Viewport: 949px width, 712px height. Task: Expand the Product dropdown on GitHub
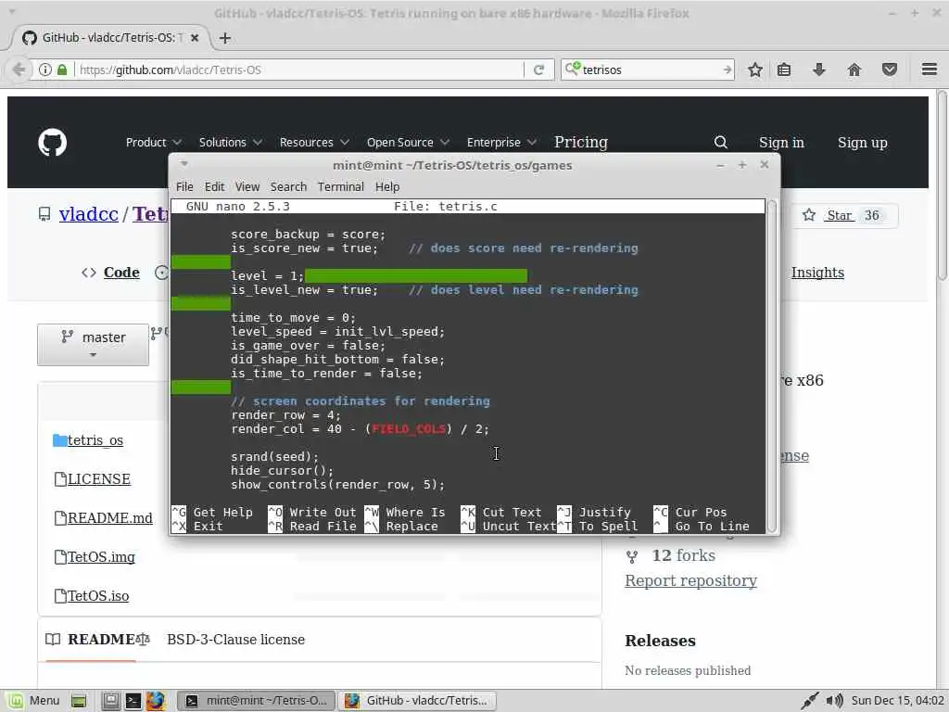[x=153, y=142]
